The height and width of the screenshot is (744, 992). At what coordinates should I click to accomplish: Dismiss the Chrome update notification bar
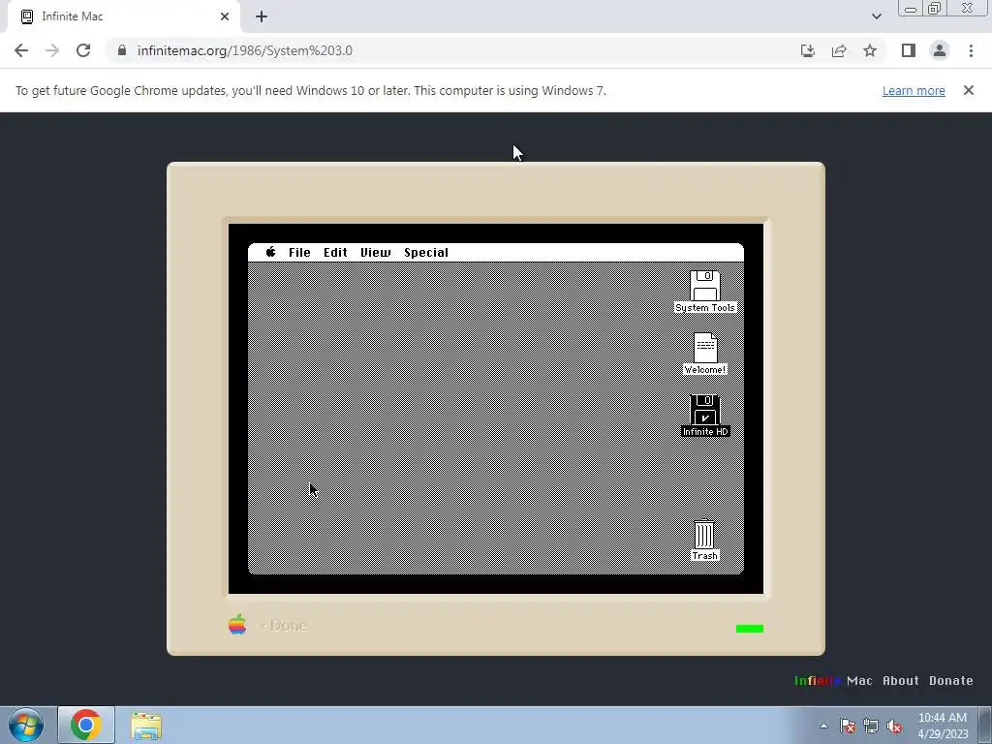tap(969, 90)
